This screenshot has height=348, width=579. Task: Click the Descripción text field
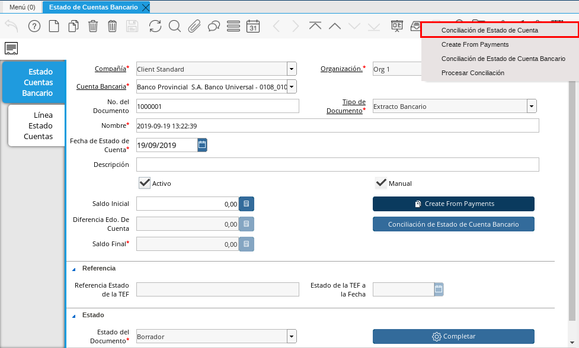click(338, 165)
